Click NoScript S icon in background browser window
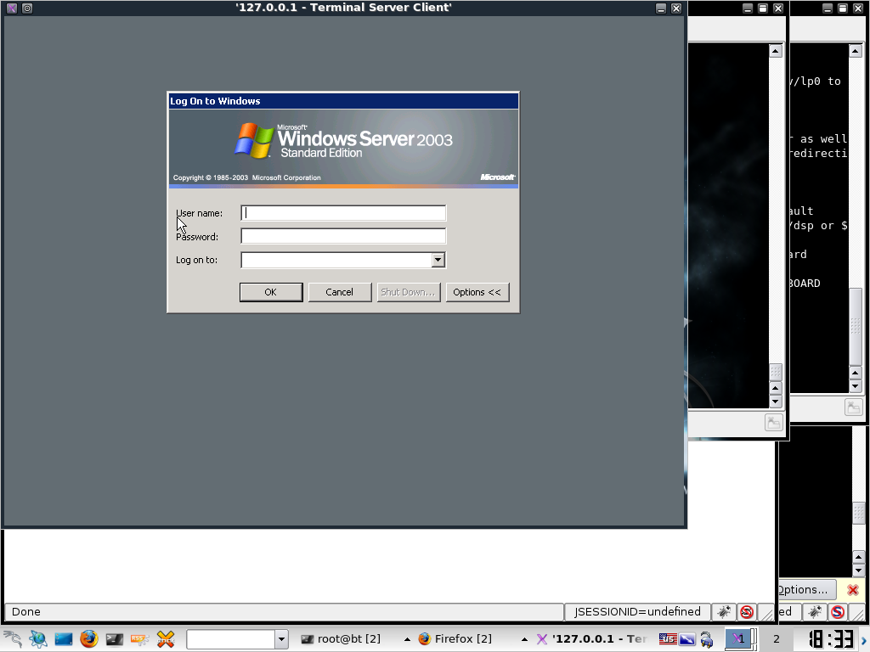The width and height of the screenshot is (870, 652). tap(838, 612)
